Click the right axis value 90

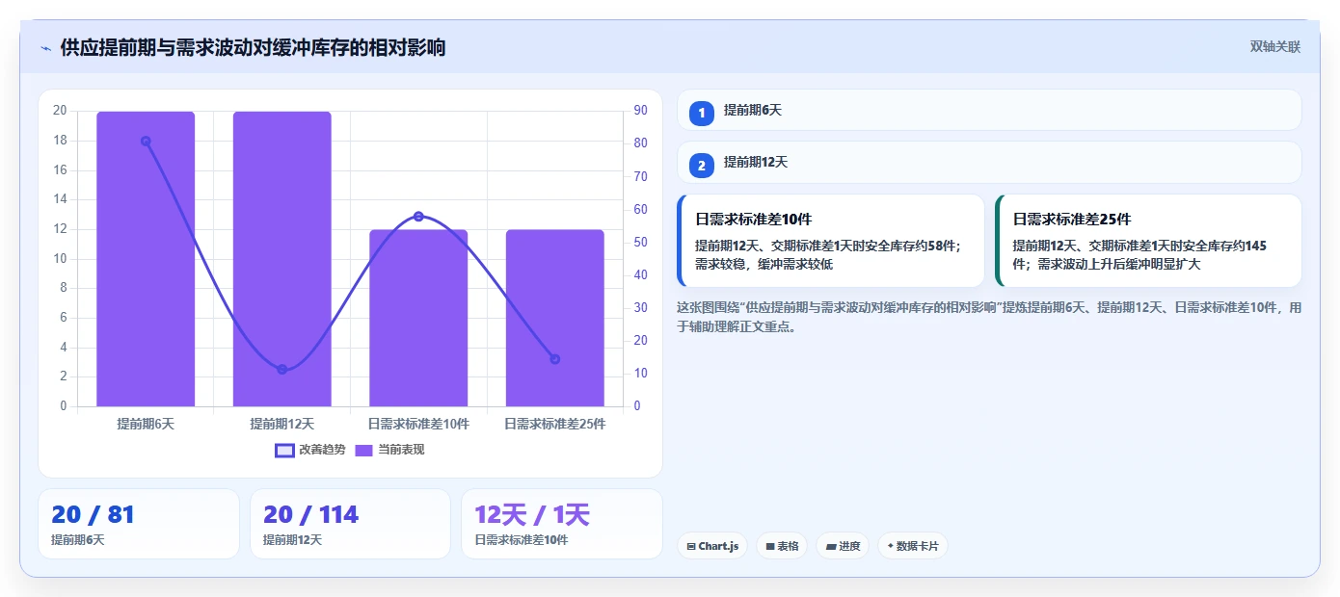640,111
